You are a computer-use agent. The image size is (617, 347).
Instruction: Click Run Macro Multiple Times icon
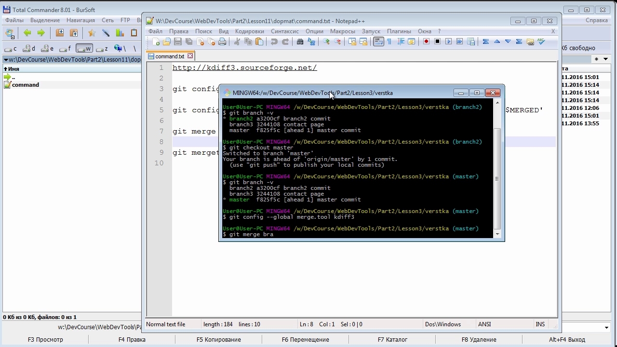tap(459, 42)
